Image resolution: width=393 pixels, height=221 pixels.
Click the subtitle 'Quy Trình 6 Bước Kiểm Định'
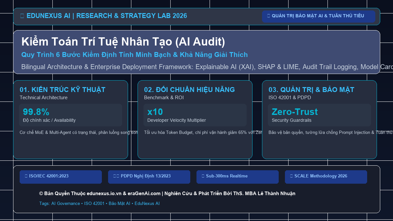134,55
